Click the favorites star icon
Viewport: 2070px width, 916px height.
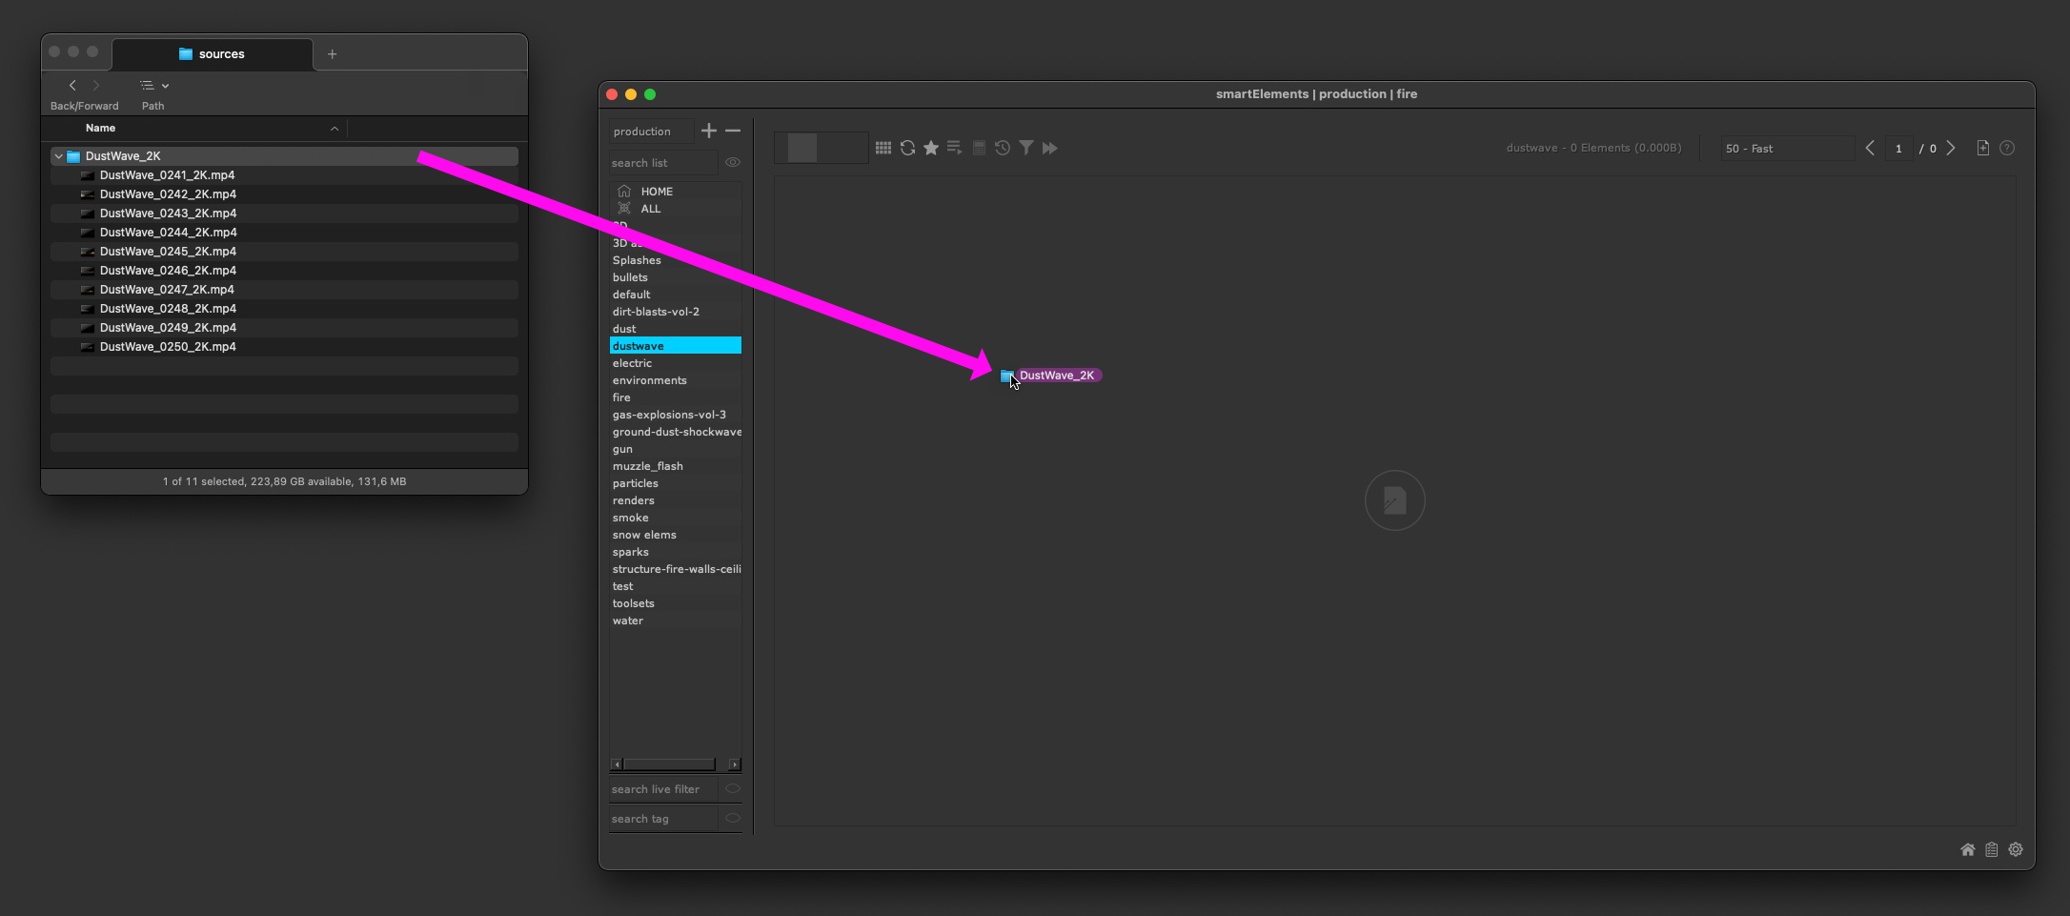[x=931, y=148]
